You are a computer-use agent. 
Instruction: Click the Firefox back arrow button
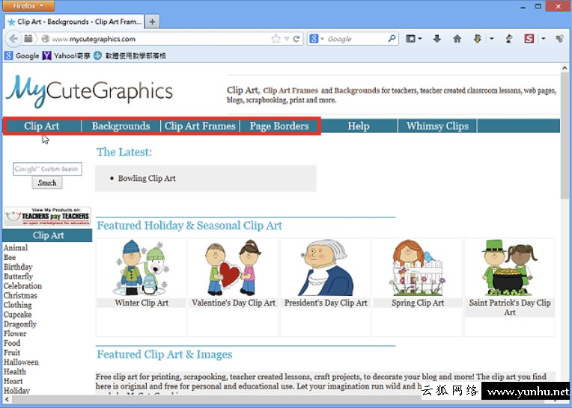click(13, 39)
